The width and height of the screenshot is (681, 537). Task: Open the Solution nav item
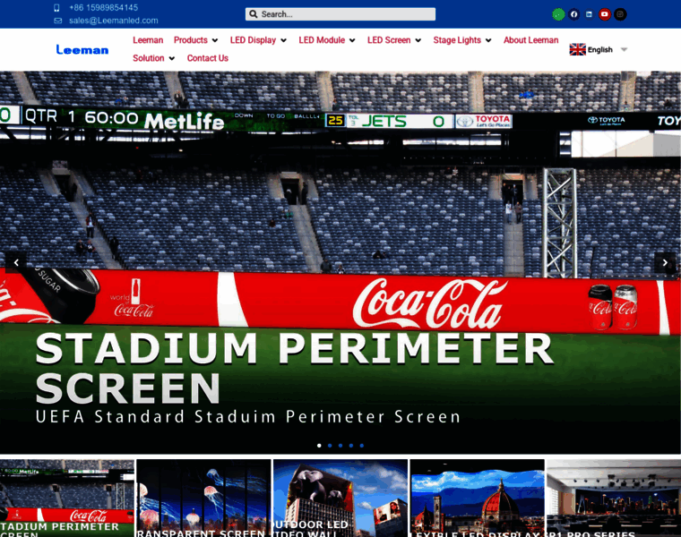(149, 58)
